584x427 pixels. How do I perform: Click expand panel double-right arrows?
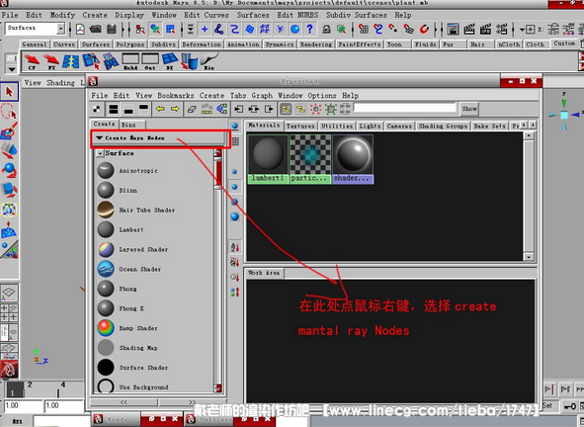pyautogui.click(x=192, y=402)
